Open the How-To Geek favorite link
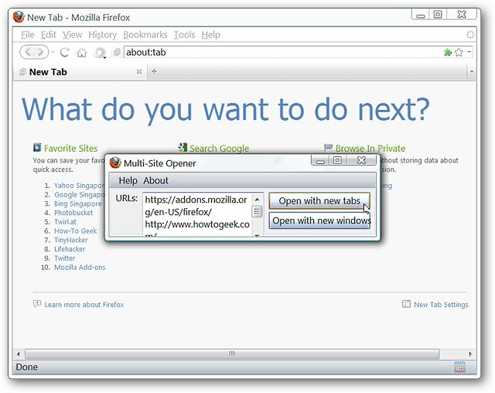The image size is (495, 393). pyautogui.click(x=76, y=231)
